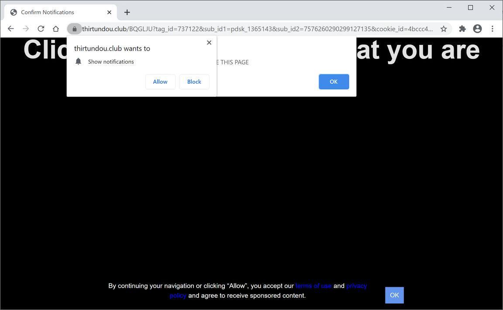Maximize the browser window
Image resolution: width=503 pixels, height=310 pixels.
click(x=470, y=7)
